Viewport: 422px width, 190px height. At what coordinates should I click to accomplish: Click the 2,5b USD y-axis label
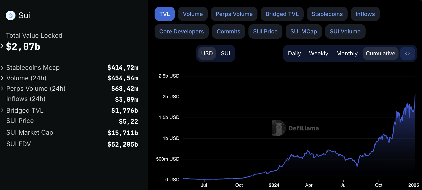[x=169, y=76]
